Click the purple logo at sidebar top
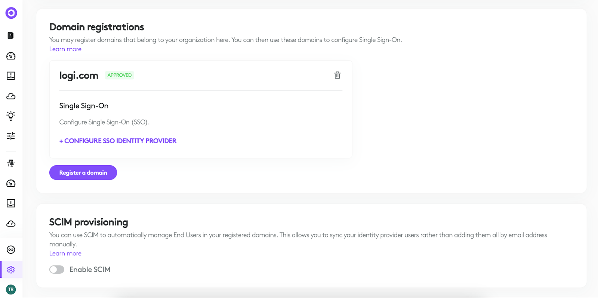Image resolution: width=598 pixels, height=298 pixels. point(11,13)
